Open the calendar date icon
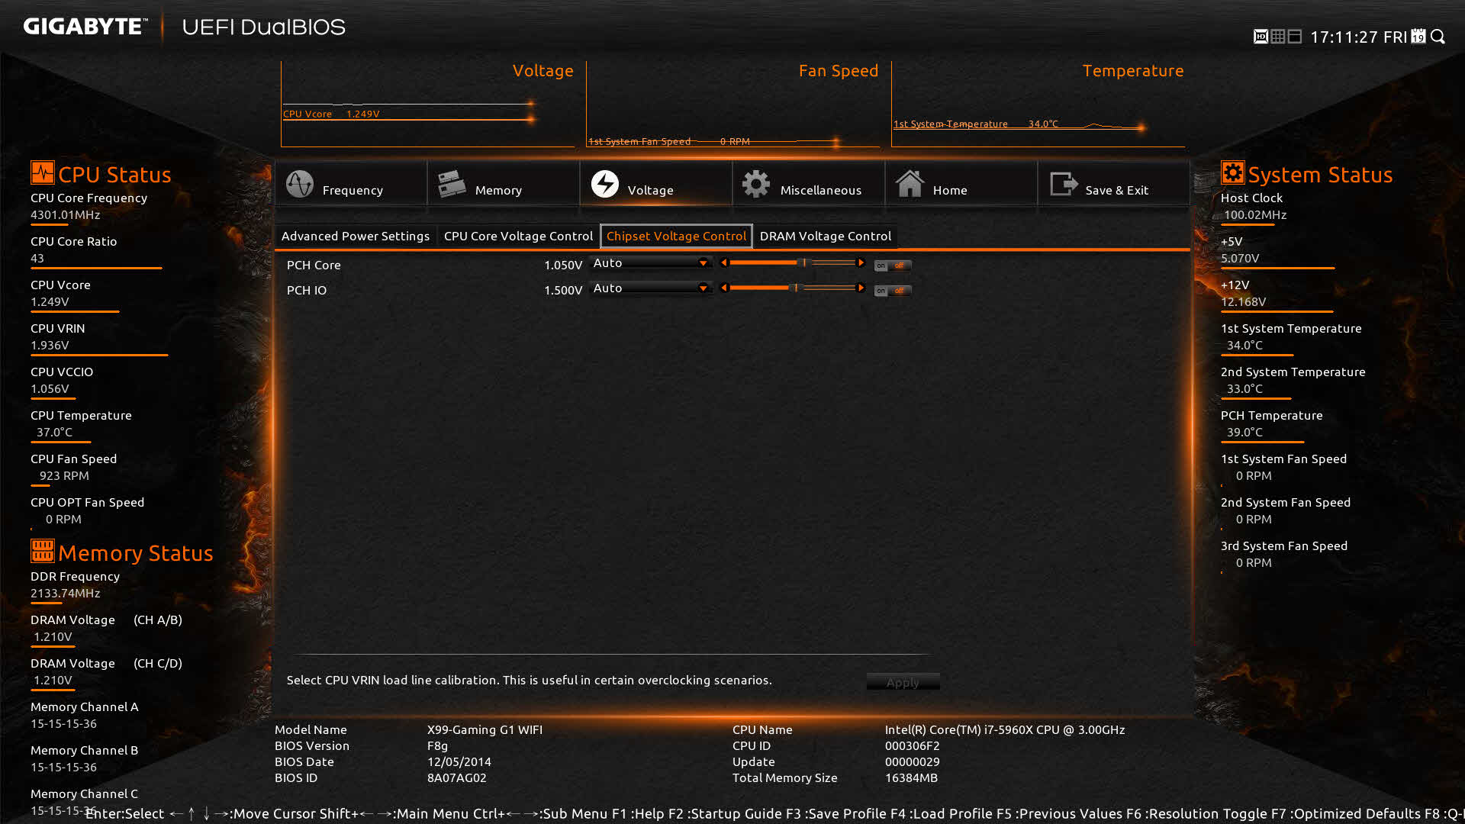Image resolution: width=1465 pixels, height=824 pixels. coord(1418,37)
